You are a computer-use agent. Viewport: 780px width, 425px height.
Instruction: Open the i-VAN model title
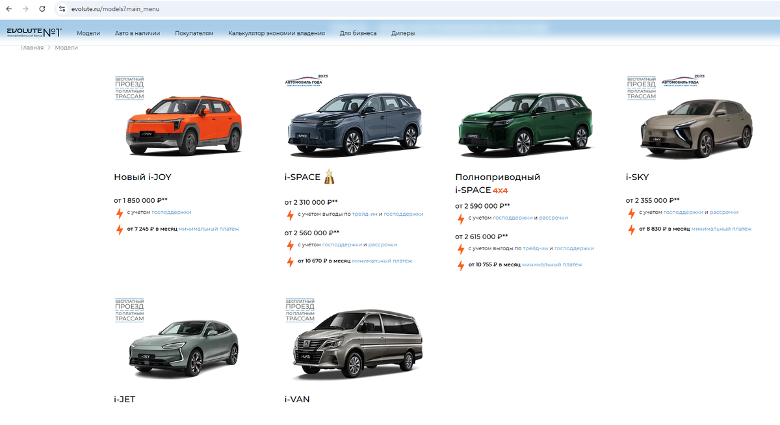297,399
